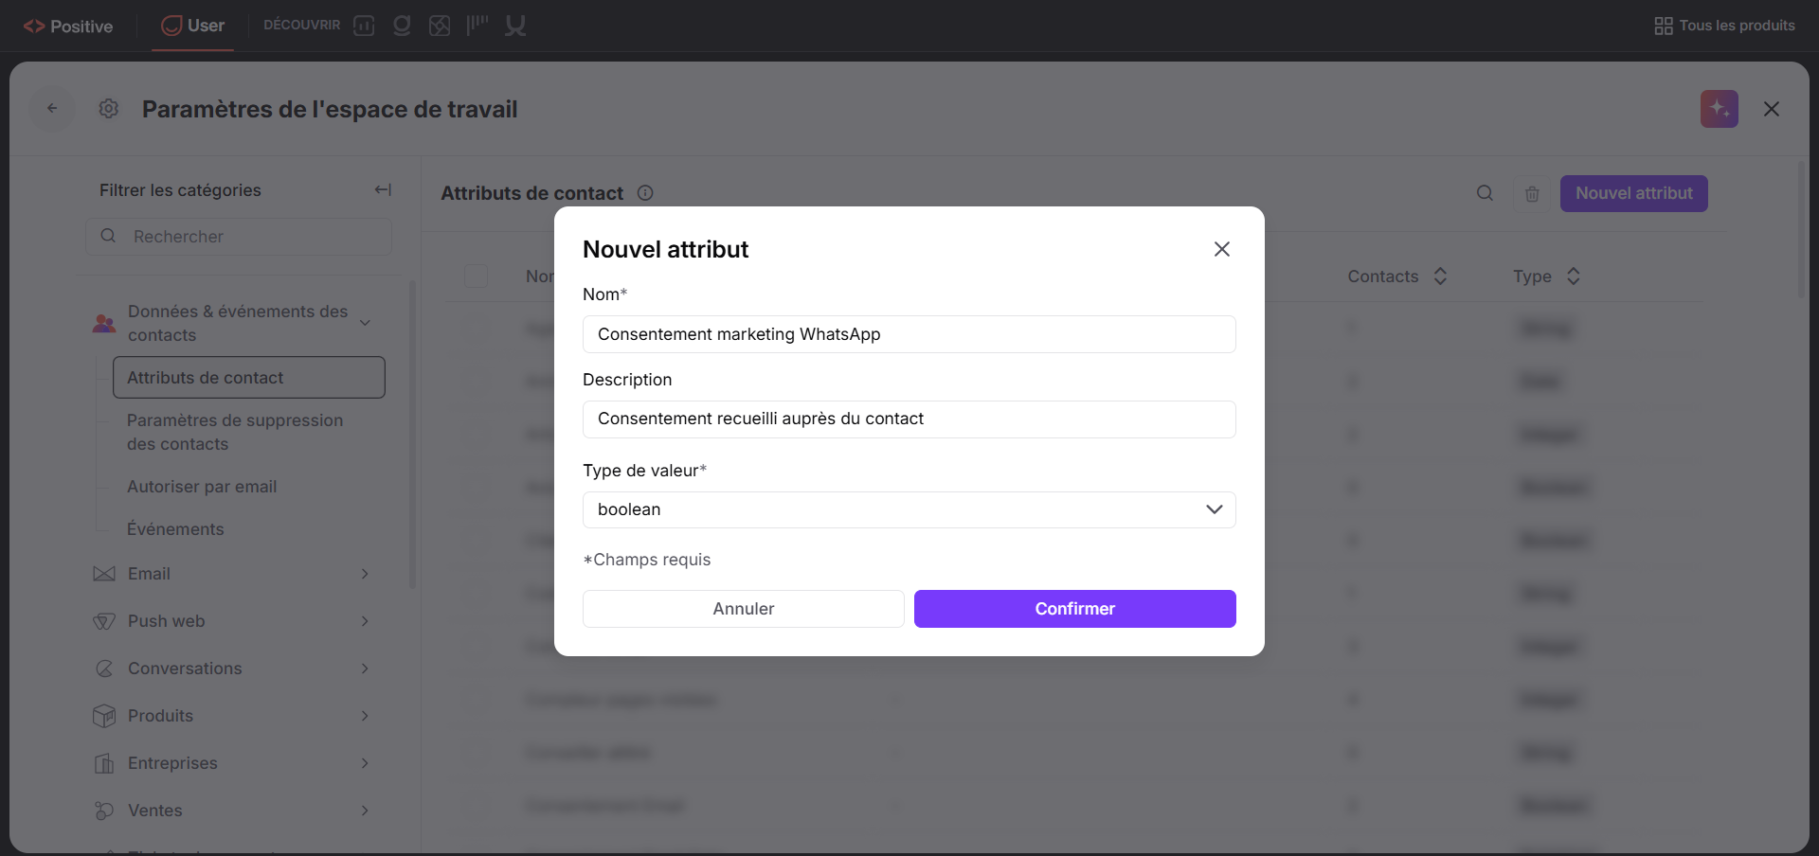Close the workspace settings panel
1819x856 pixels.
pos(1772,109)
